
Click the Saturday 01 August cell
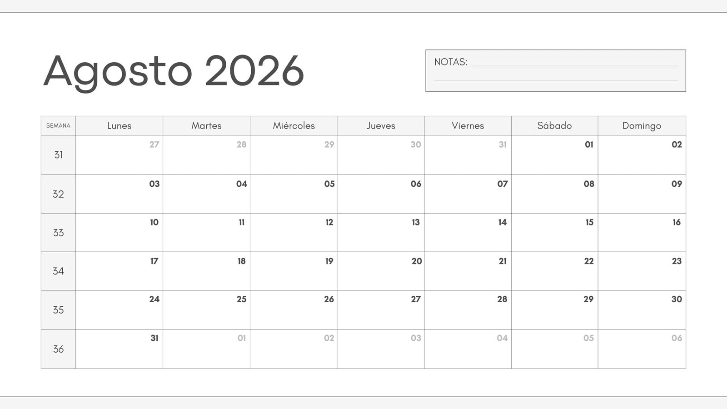point(554,155)
